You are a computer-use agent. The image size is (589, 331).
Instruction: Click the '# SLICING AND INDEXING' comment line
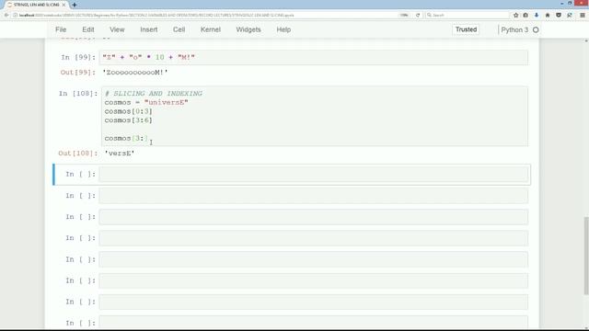point(154,94)
